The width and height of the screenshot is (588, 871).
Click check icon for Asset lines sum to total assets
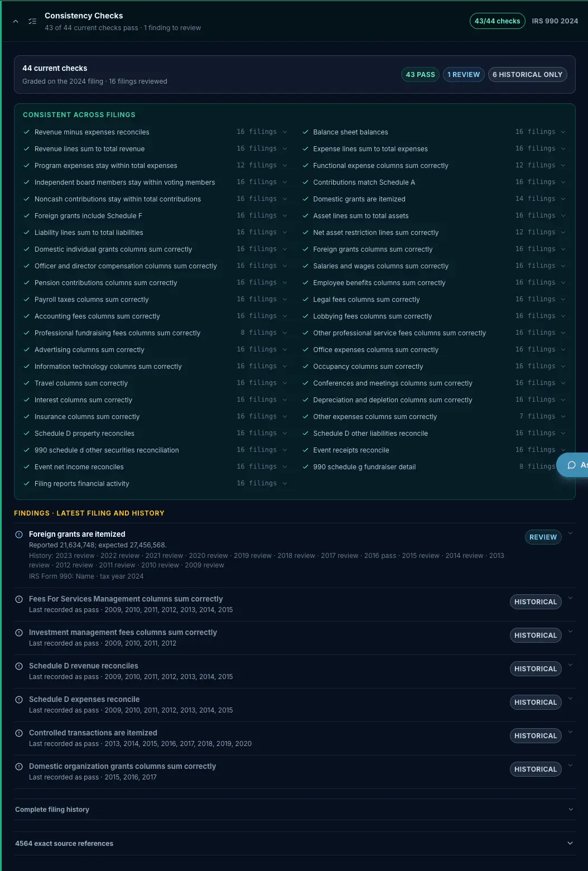[x=305, y=216]
